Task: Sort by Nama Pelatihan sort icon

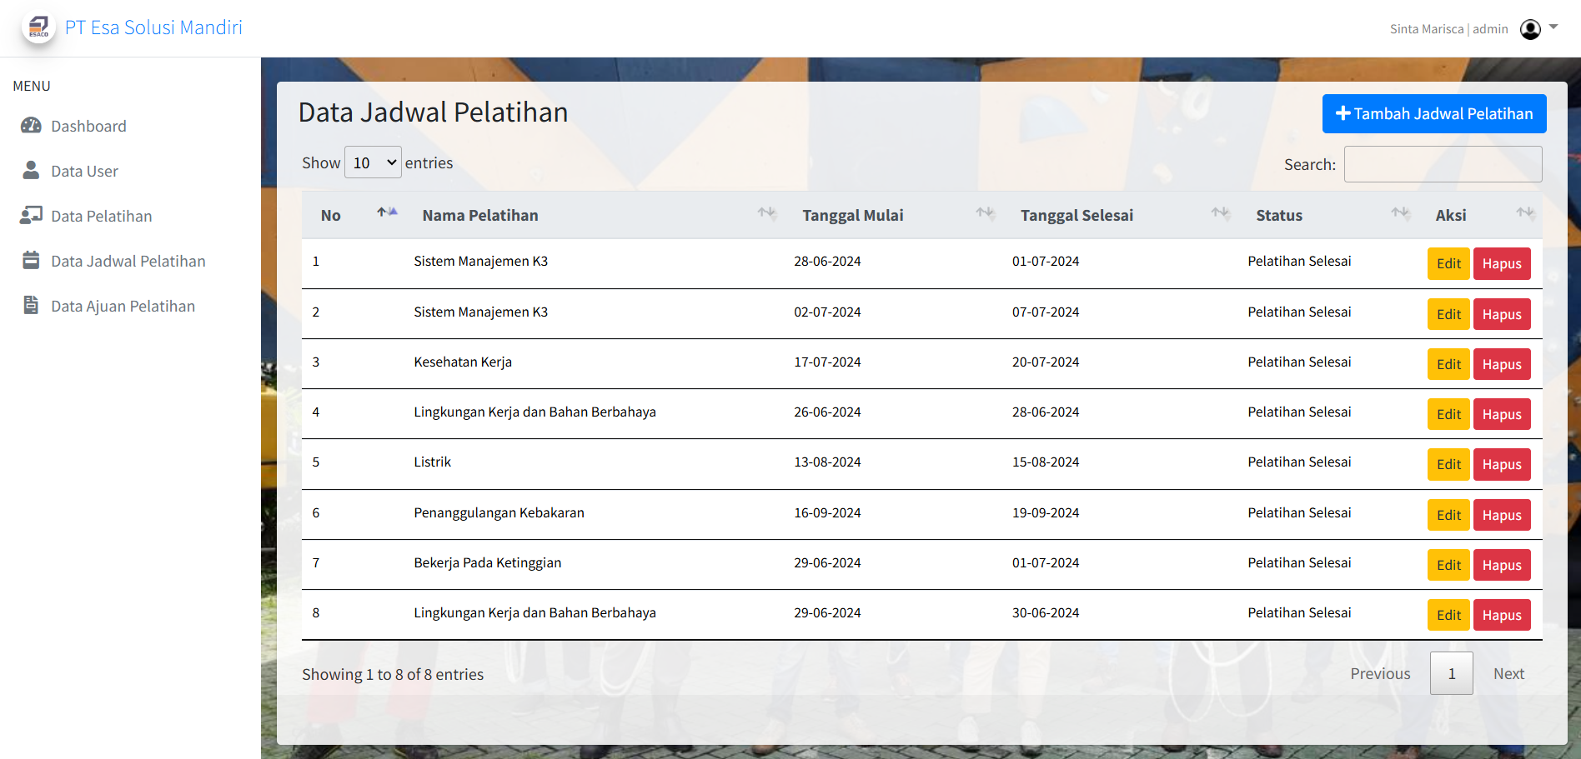Action: pos(767,213)
